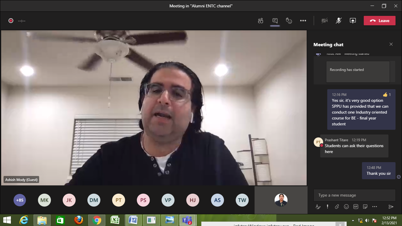Close the Bad Image error dialog

(340, 225)
